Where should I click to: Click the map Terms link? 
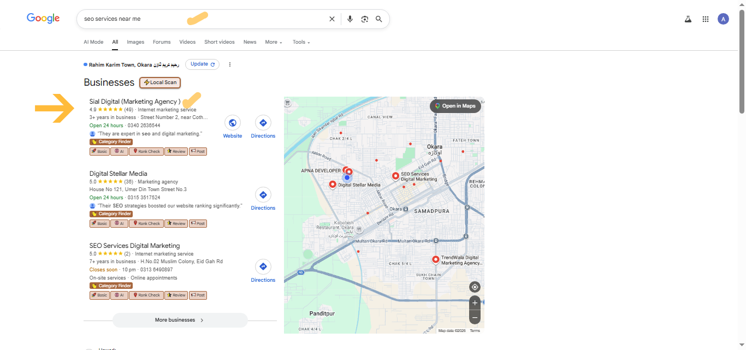(475, 331)
